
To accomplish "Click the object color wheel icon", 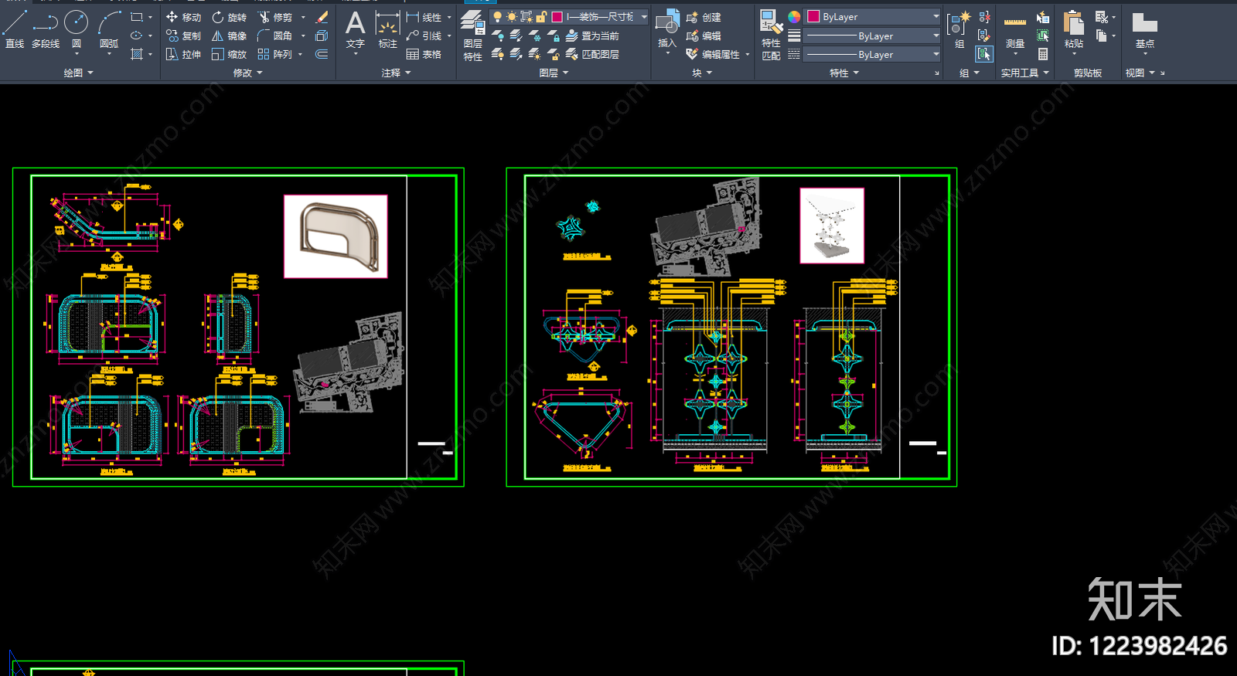I will (794, 16).
